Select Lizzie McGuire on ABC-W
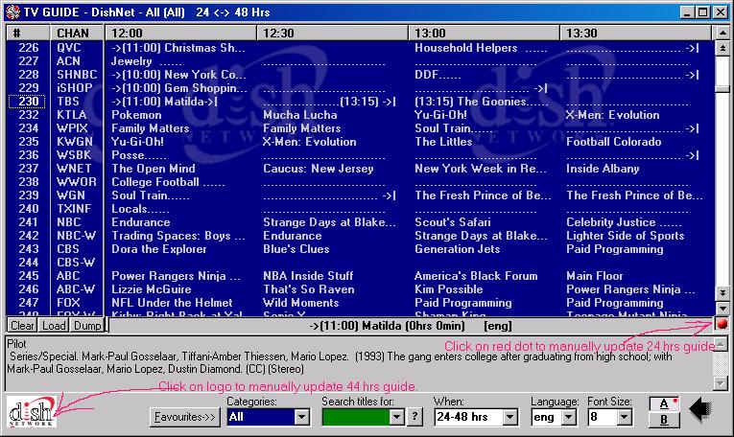This screenshot has height=437, width=734. tap(152, 289)
